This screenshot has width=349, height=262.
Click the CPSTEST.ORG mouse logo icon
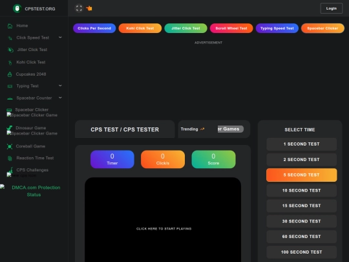point(17,8)
